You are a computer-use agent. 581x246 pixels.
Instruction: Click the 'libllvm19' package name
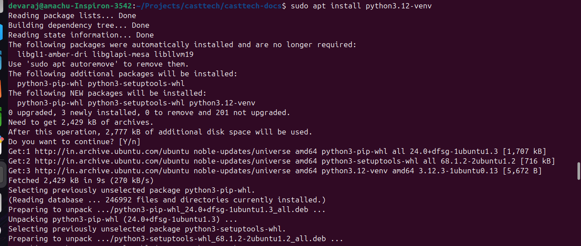click(174, 54)
